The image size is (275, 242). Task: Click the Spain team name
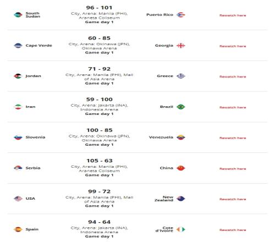[32, 229]
